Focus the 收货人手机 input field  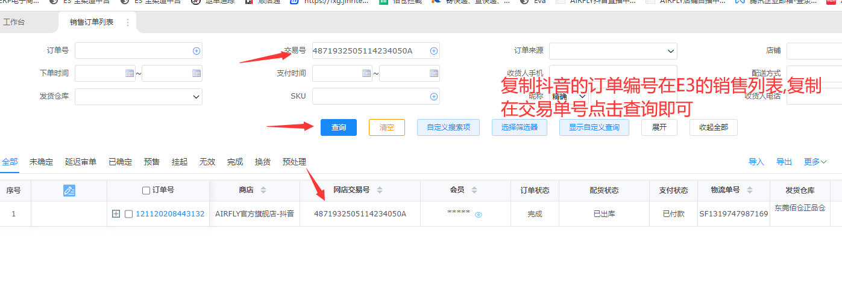tap(613, 73)
